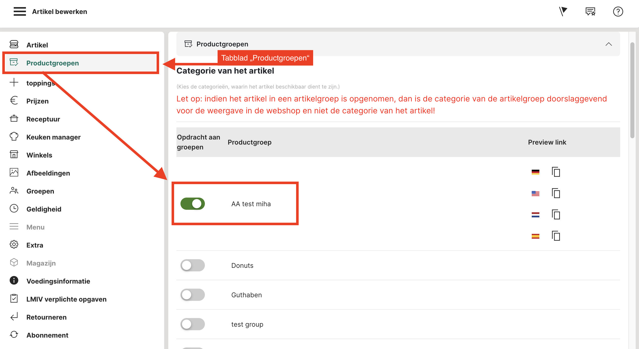Turn on the Guthaben toggle
This screenshot has height=349, width=639.
[x=192, y=295]
